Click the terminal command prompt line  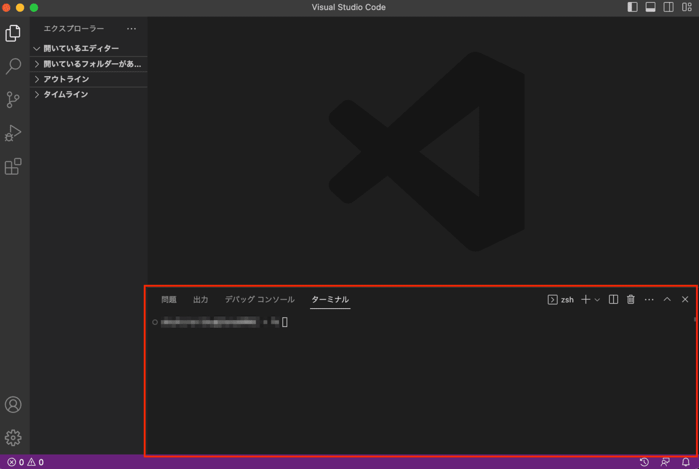click(x=220, y=322)
